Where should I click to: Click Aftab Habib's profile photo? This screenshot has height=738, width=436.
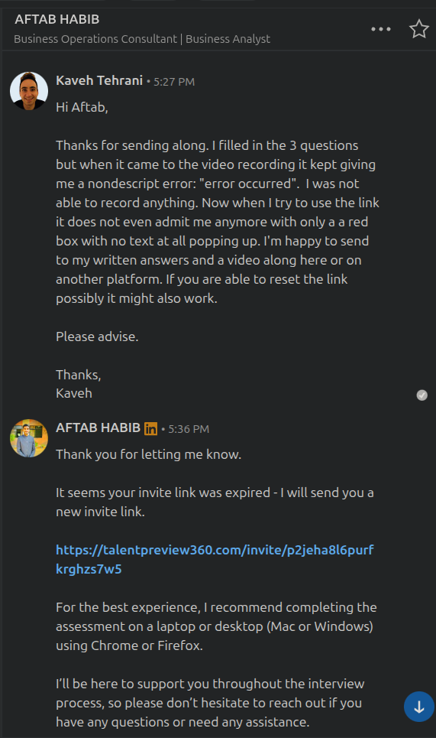point(29,438)
